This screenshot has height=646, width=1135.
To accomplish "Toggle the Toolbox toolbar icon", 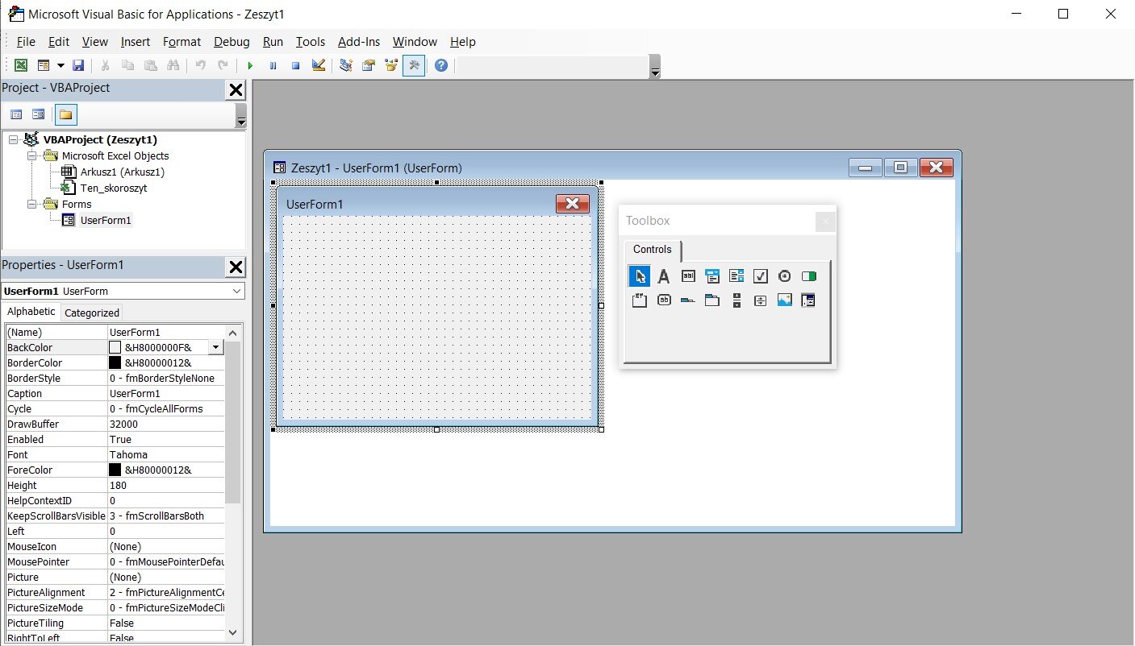I will (414, 65).
